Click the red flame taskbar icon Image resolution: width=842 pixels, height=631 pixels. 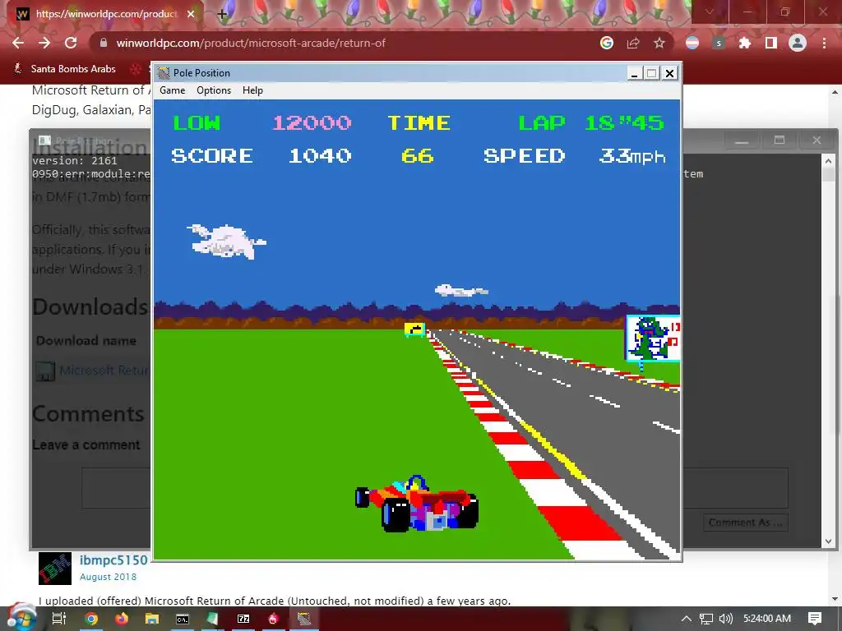[273, 619]
